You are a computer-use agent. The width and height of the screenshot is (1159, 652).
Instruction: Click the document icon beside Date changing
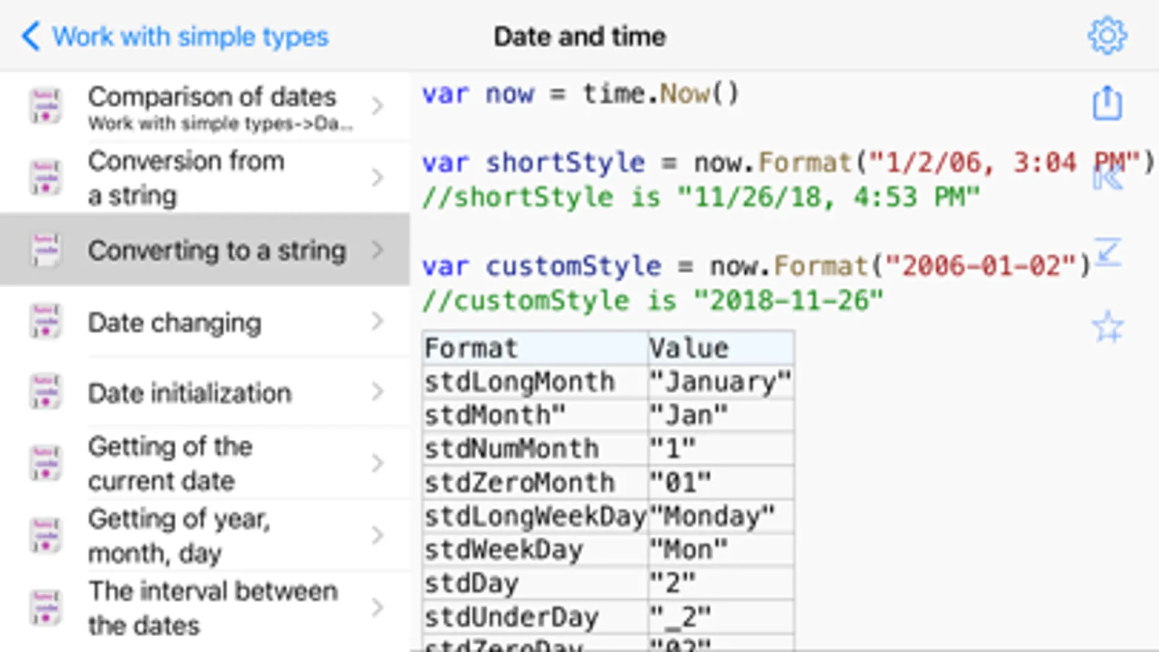coord(45,322)
